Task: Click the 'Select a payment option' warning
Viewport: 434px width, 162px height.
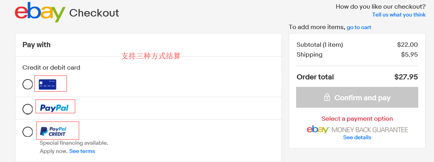Action: point(357,118)
